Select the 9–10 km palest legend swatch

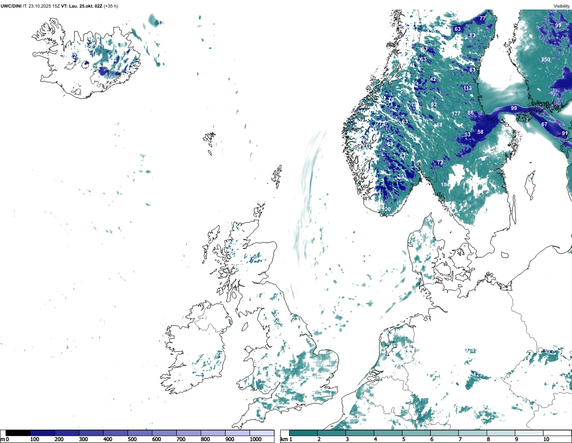coord(529,433)
